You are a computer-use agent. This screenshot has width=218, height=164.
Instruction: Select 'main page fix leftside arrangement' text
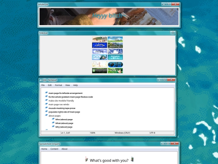[x=65, y=93]
